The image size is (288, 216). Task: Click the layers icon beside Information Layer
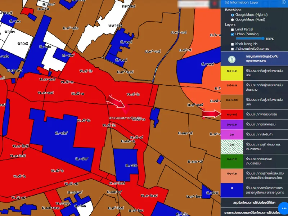pyautogui.click(x=227, y=2)
